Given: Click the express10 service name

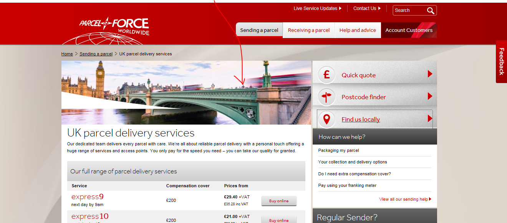Looking at the screenshot, I should (90, 216).
